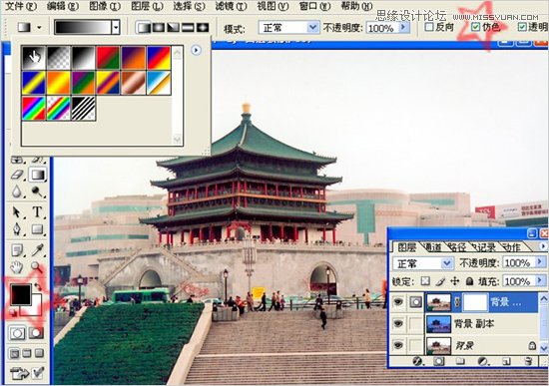Open the gradient picker dropdown arrow
549x386 pixels.
pos(116,27)
